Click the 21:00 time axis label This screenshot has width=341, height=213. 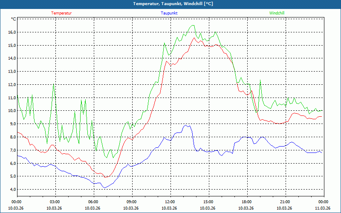coord(285,202)
